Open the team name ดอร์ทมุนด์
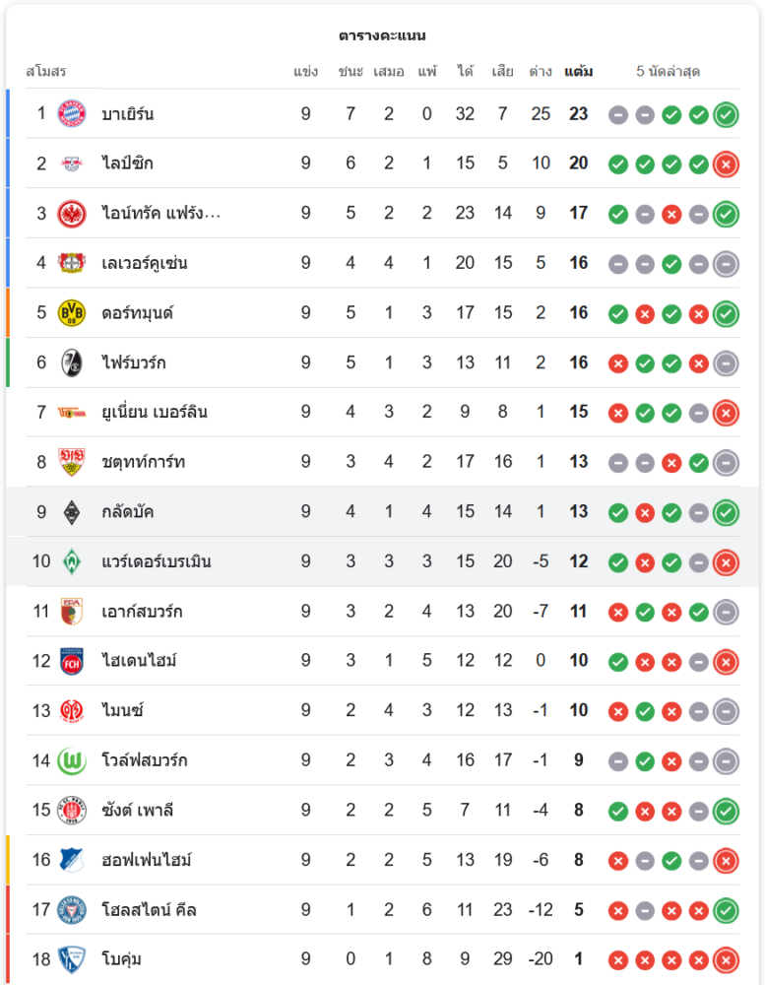This screenshot has height=985, width=765. coord(138,313)
